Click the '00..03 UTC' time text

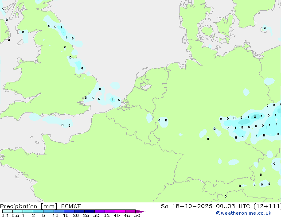233,206
